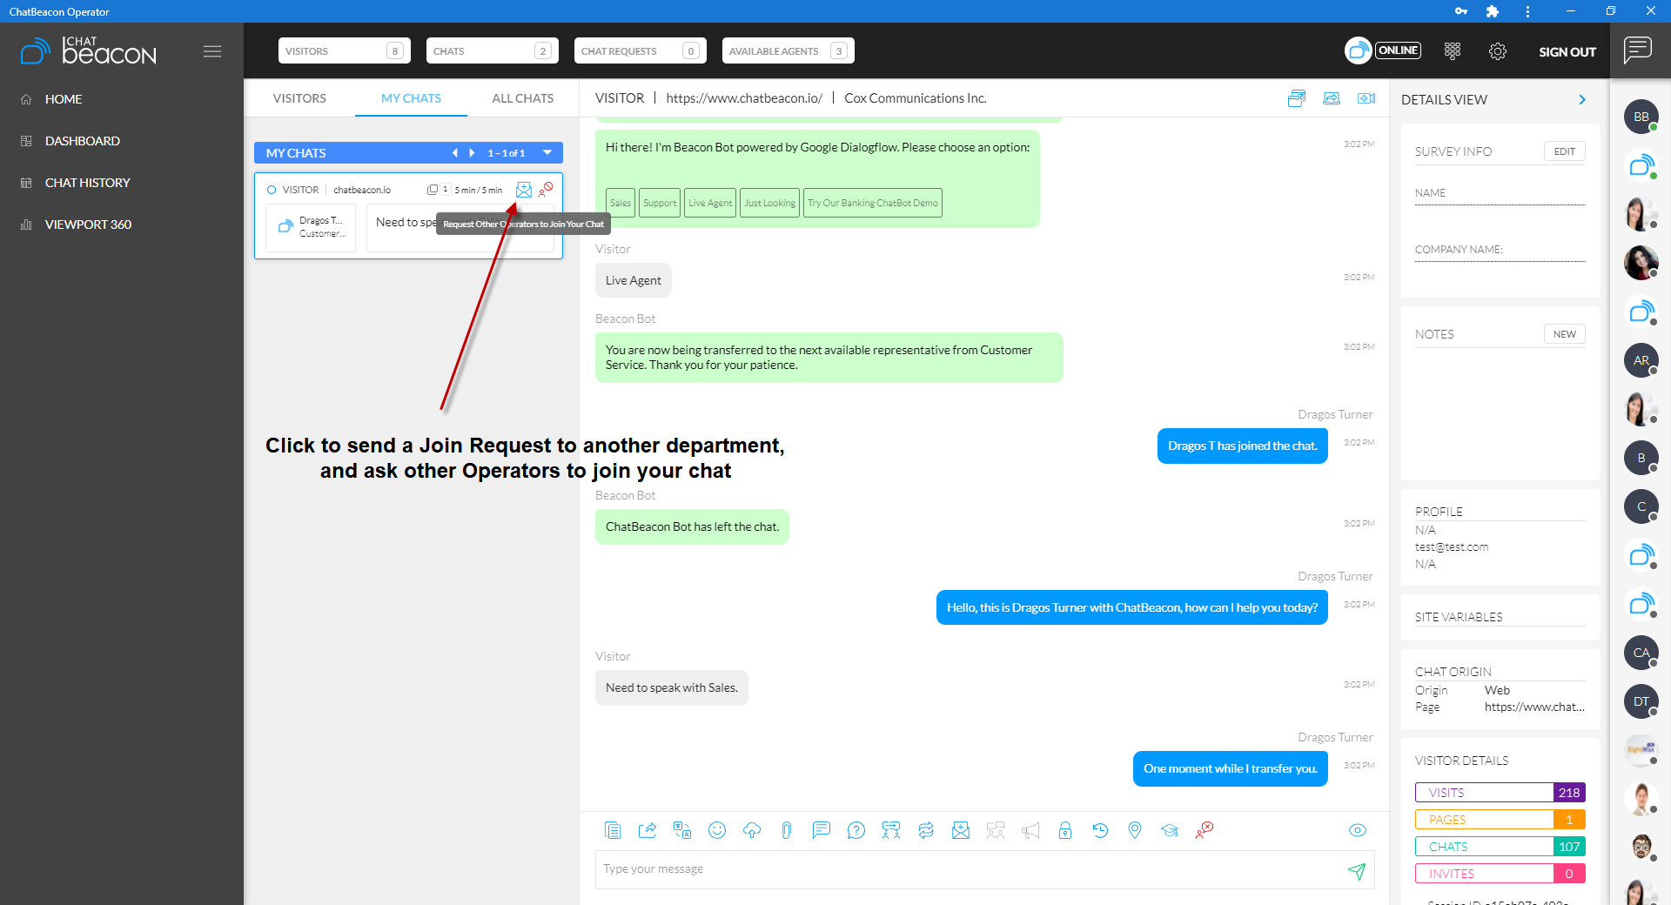
Task: Open DASHBOARD in the sidebar
Action: [83, 141]
